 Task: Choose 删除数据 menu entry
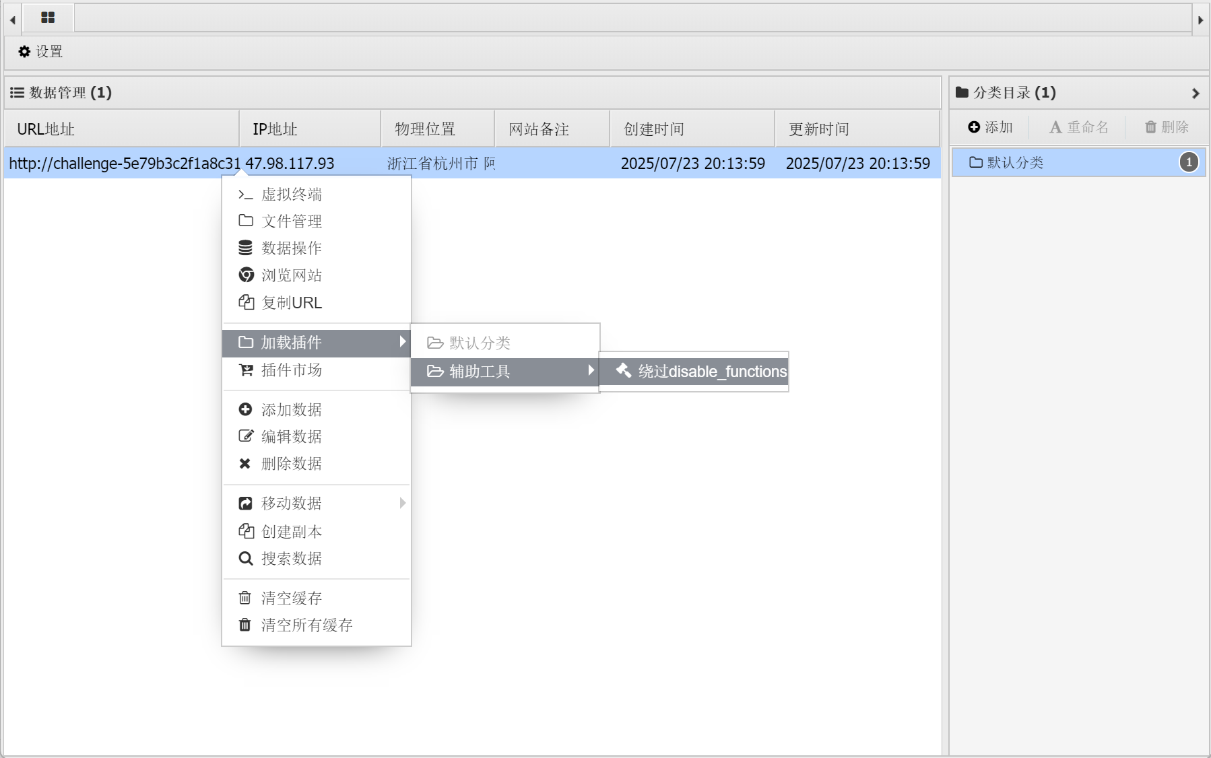pos(317,464)
